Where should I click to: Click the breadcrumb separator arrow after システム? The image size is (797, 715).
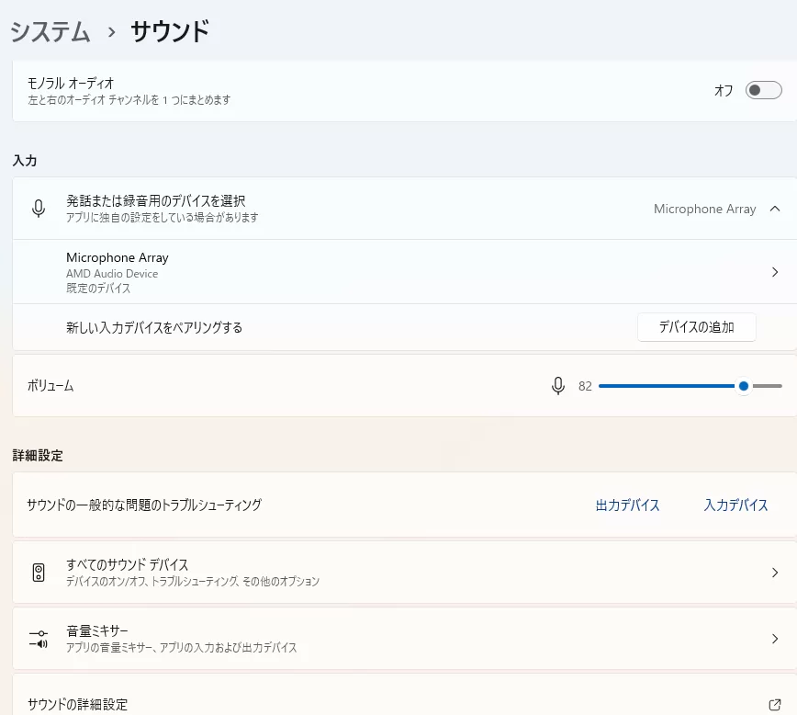coord(111,33)
